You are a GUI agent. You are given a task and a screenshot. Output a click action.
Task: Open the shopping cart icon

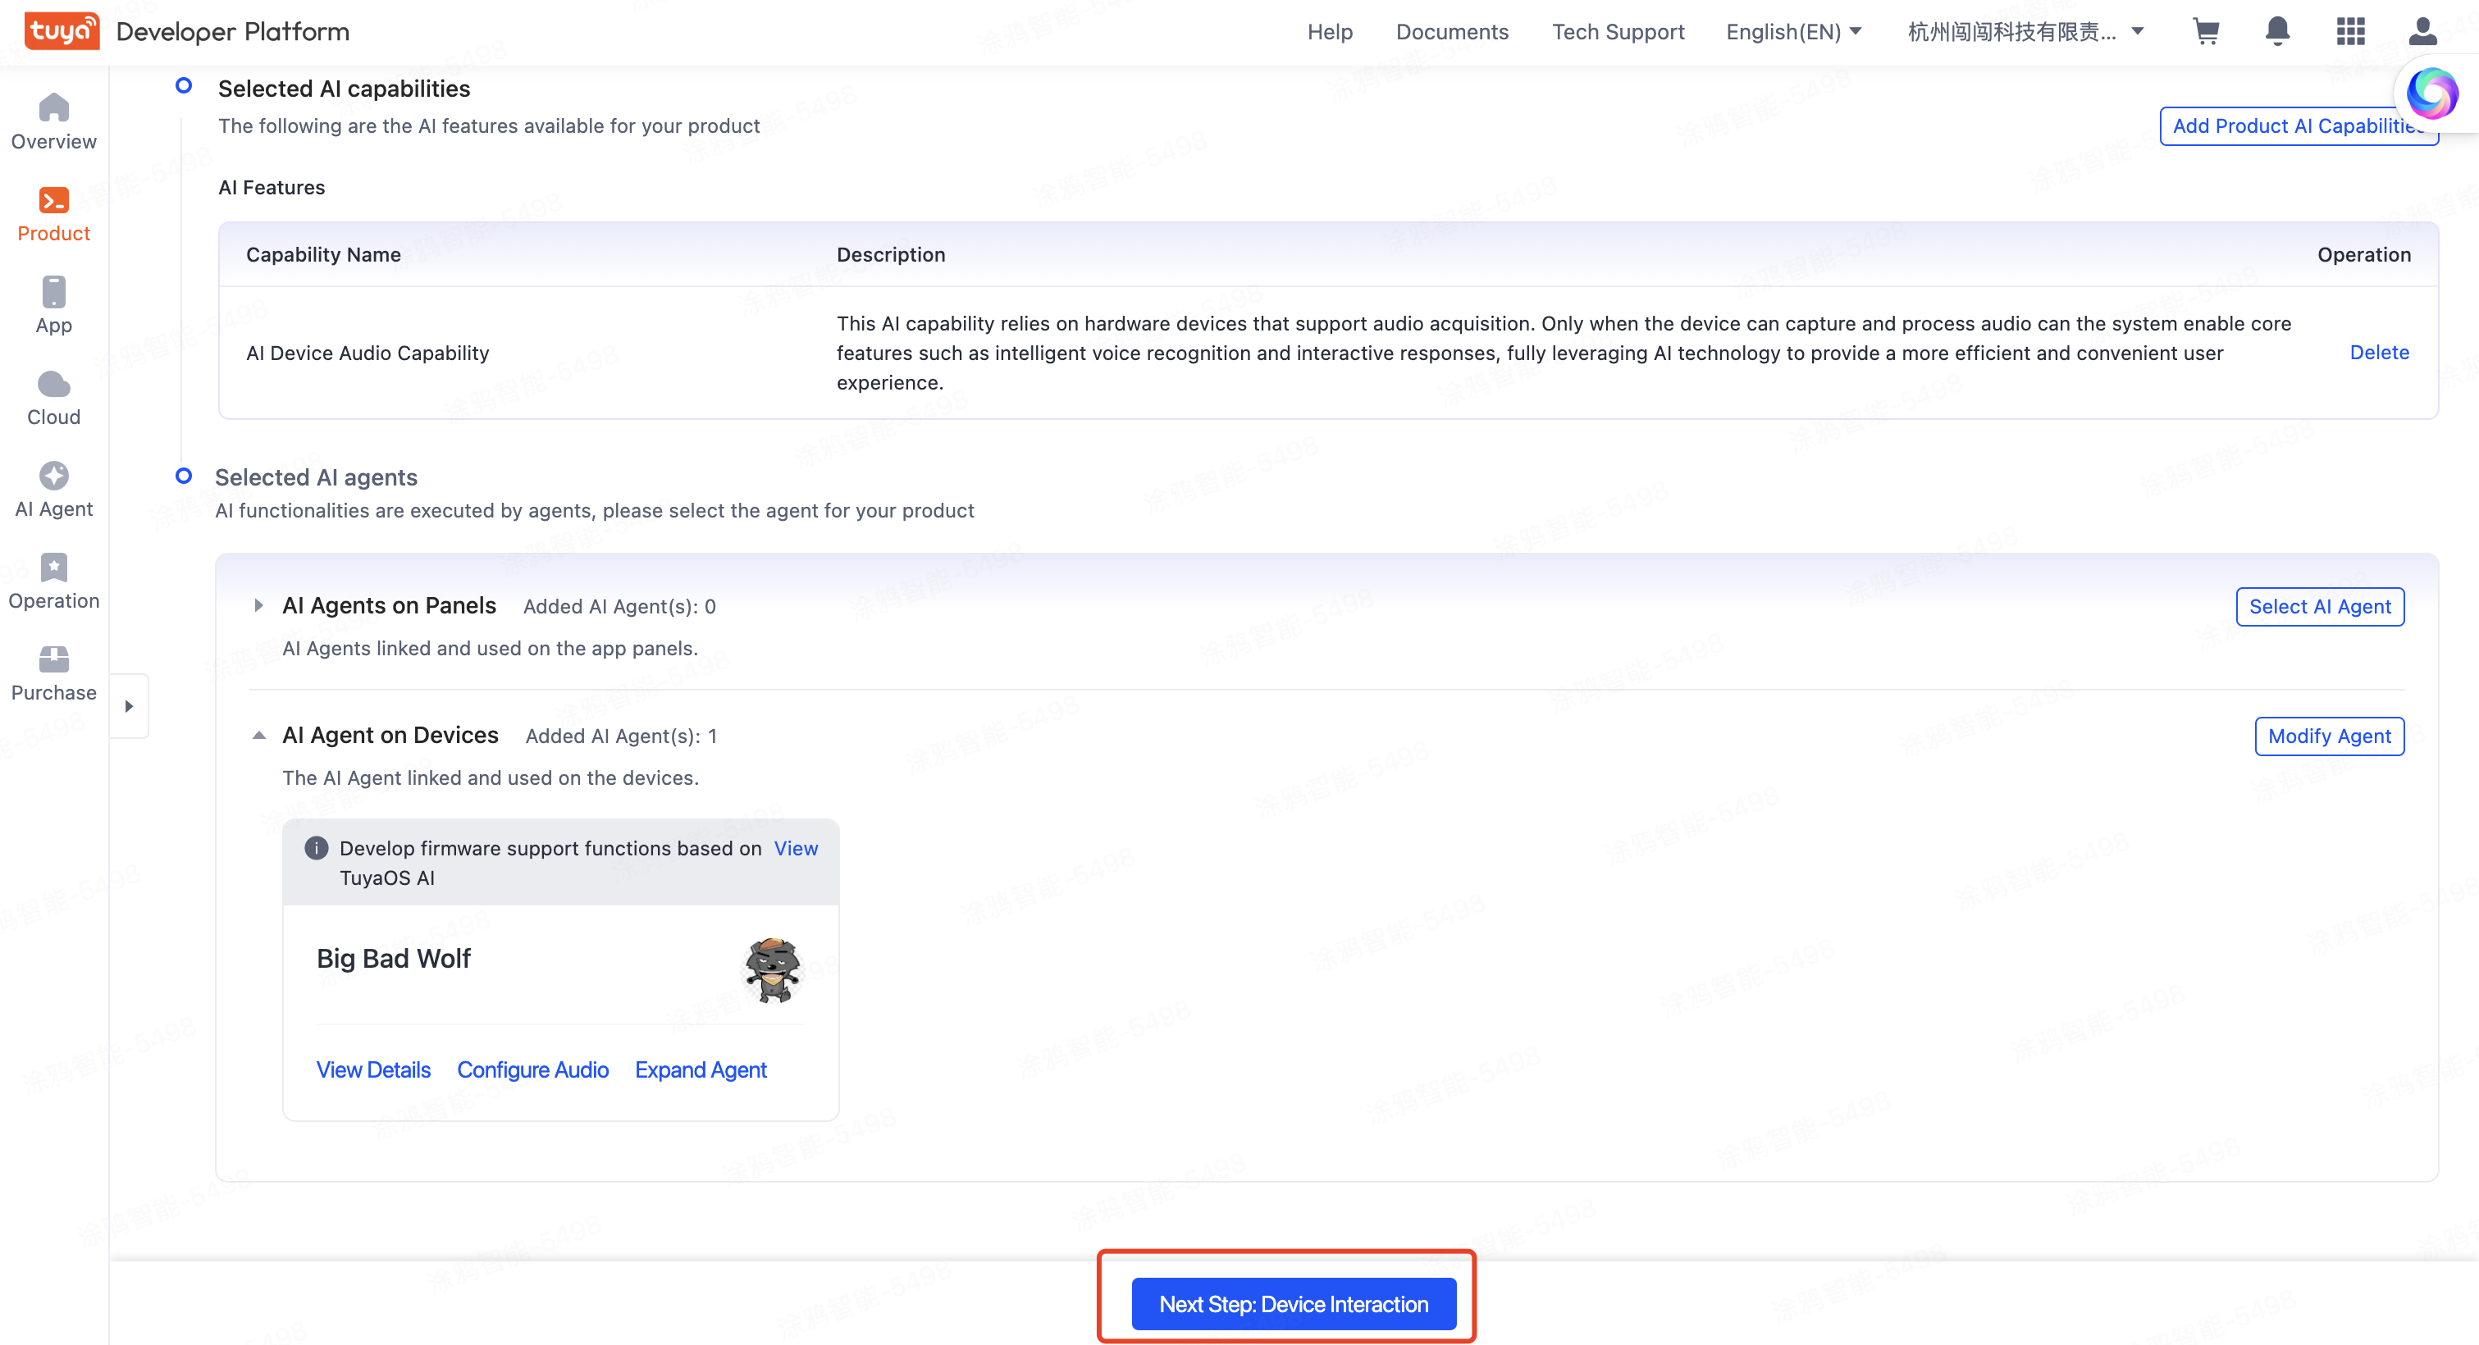2205,32
